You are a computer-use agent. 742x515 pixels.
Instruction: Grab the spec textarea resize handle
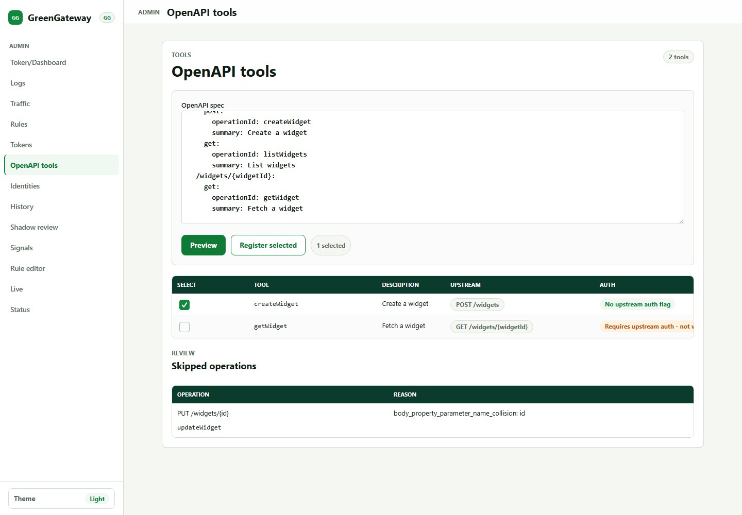[681, 221]
